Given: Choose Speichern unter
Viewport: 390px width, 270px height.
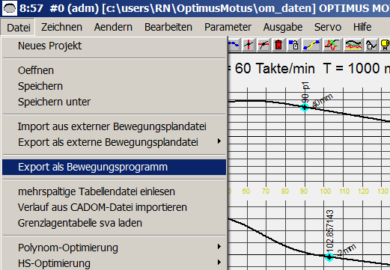Looking at the screenshot, I should pos(114,102).
